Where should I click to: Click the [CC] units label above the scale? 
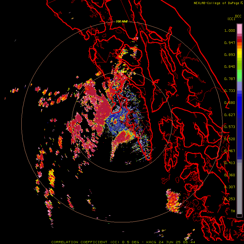coord(231,19)
